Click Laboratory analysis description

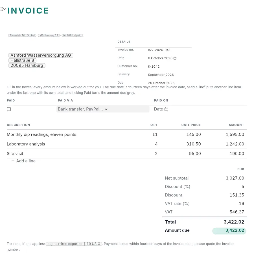(26, 144)
